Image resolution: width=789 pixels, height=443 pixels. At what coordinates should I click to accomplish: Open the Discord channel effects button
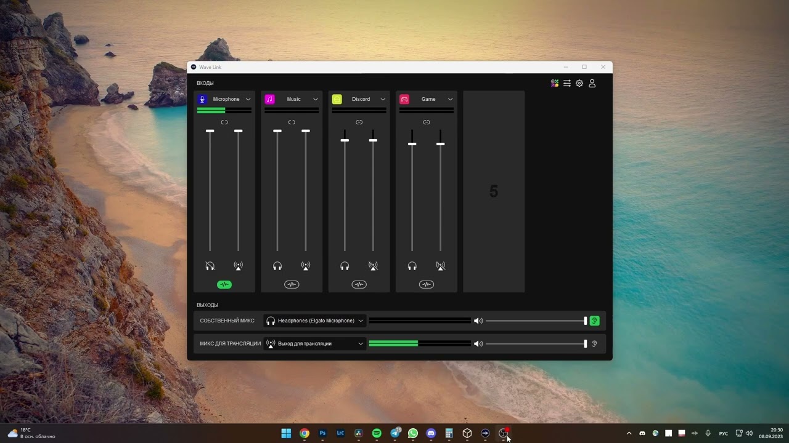click(x=359, y=284)
